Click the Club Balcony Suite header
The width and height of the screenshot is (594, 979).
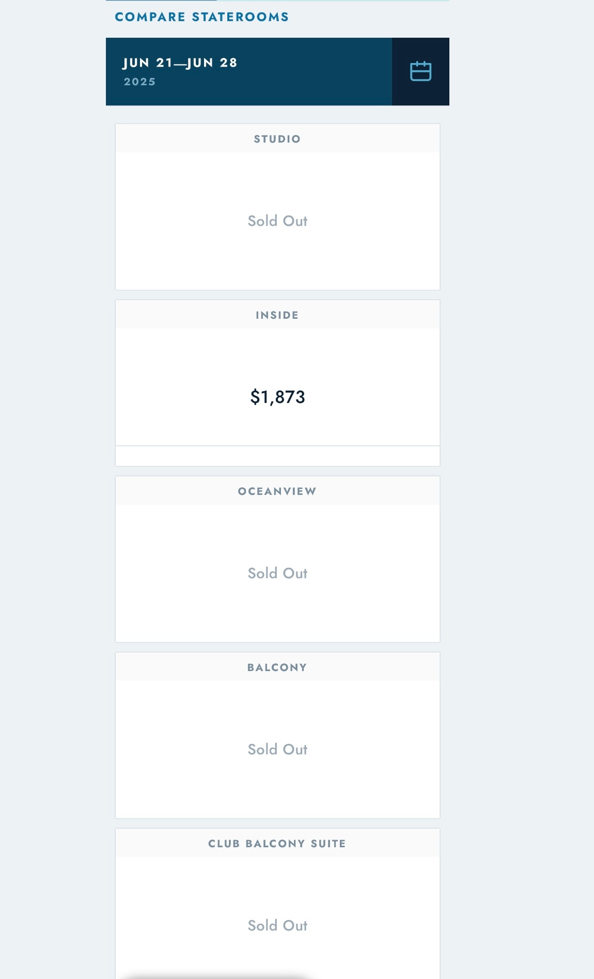[277, 844]
